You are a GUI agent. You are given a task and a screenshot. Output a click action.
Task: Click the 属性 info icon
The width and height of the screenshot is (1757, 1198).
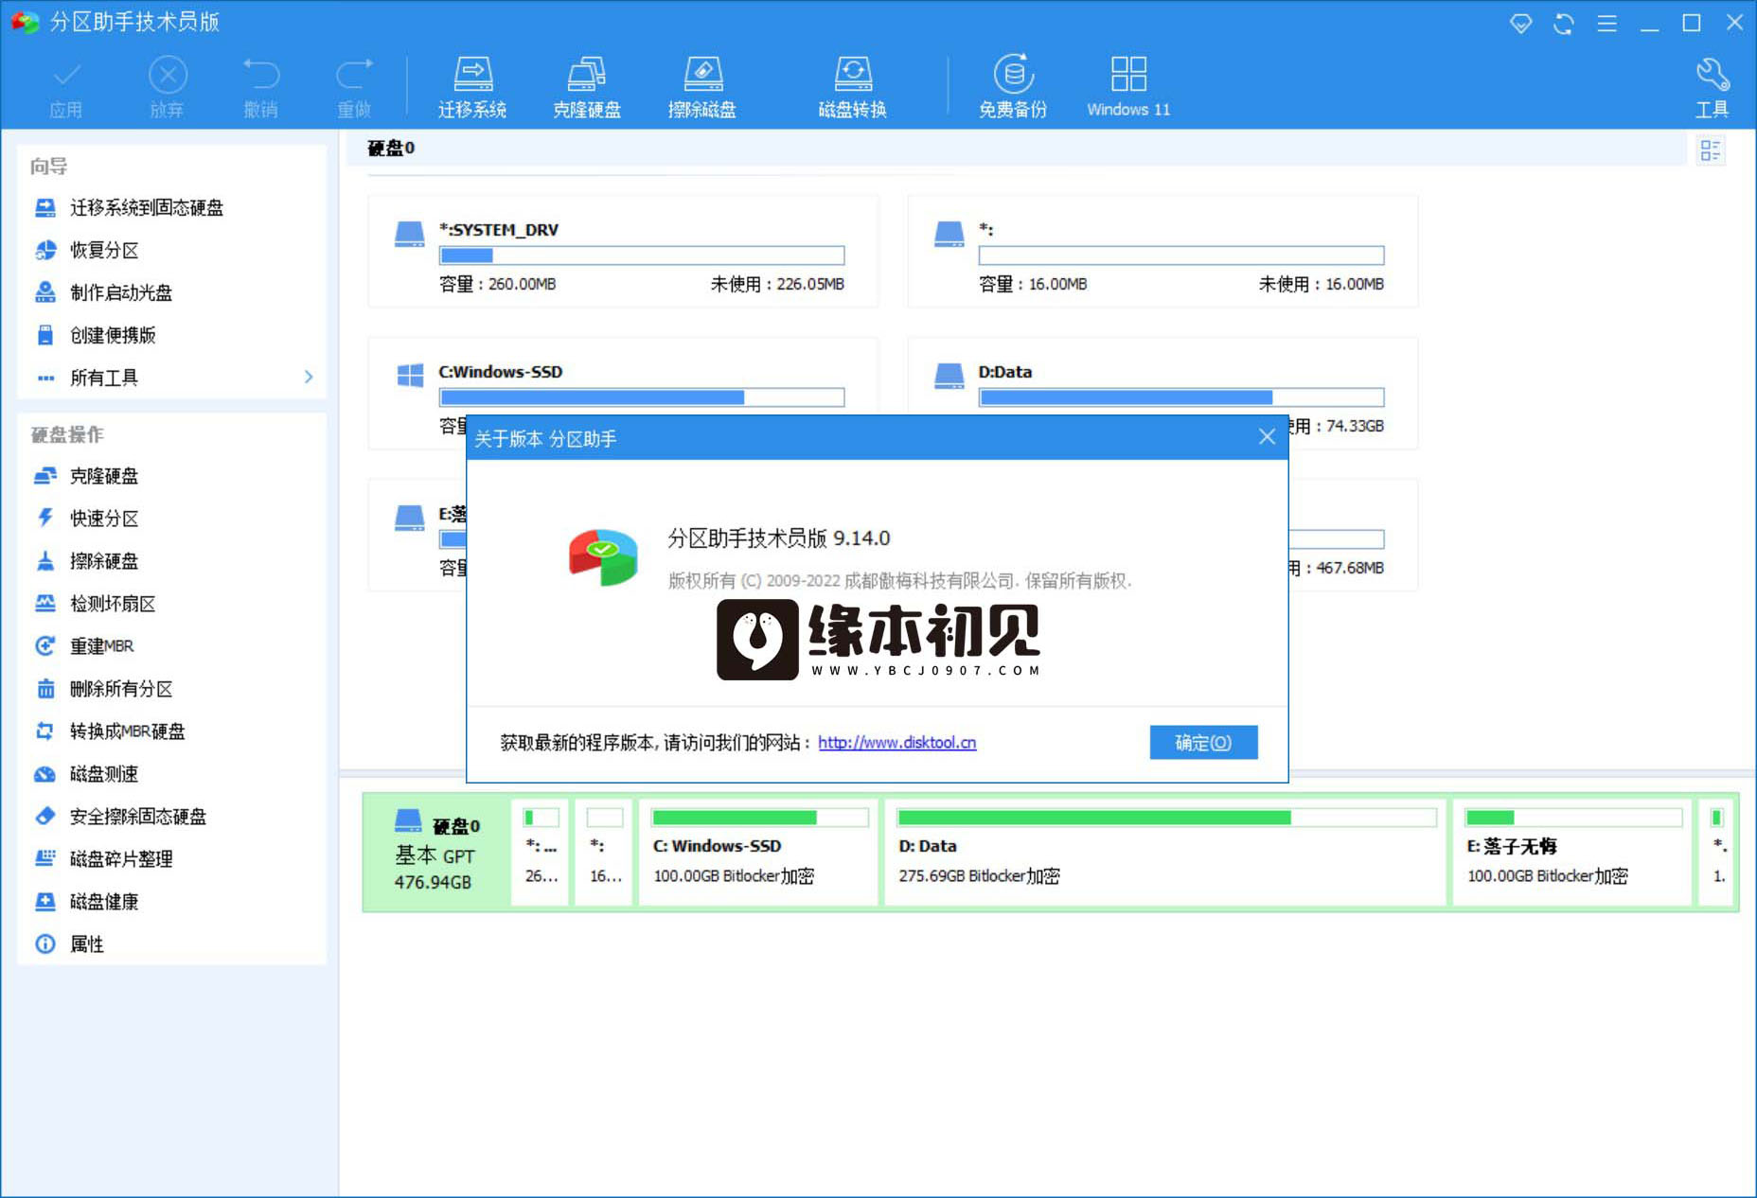(x=44, y=943)
